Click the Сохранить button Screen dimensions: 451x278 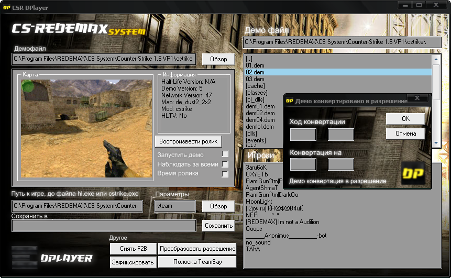(x=218, y=226)
